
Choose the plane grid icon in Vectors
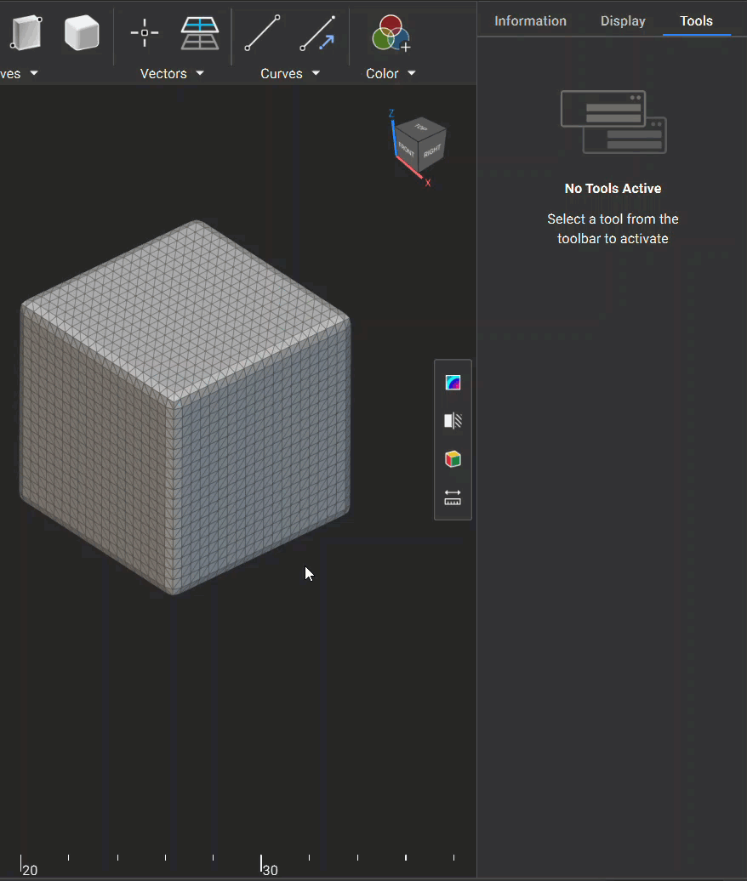coord(200,33)
